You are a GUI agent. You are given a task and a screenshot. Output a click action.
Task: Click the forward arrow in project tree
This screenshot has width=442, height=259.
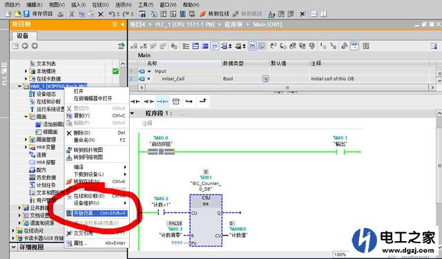(x=35, y=46)
